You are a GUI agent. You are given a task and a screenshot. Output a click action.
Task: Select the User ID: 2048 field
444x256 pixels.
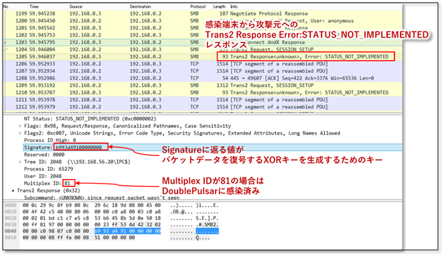(x=43, y=176)
